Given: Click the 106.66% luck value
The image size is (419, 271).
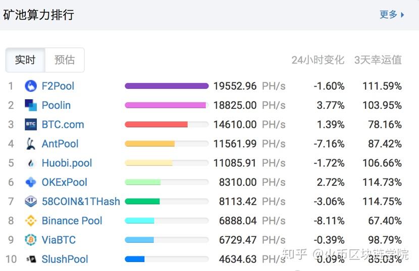Looking at the screenshot, I should (x=382, y=163).
